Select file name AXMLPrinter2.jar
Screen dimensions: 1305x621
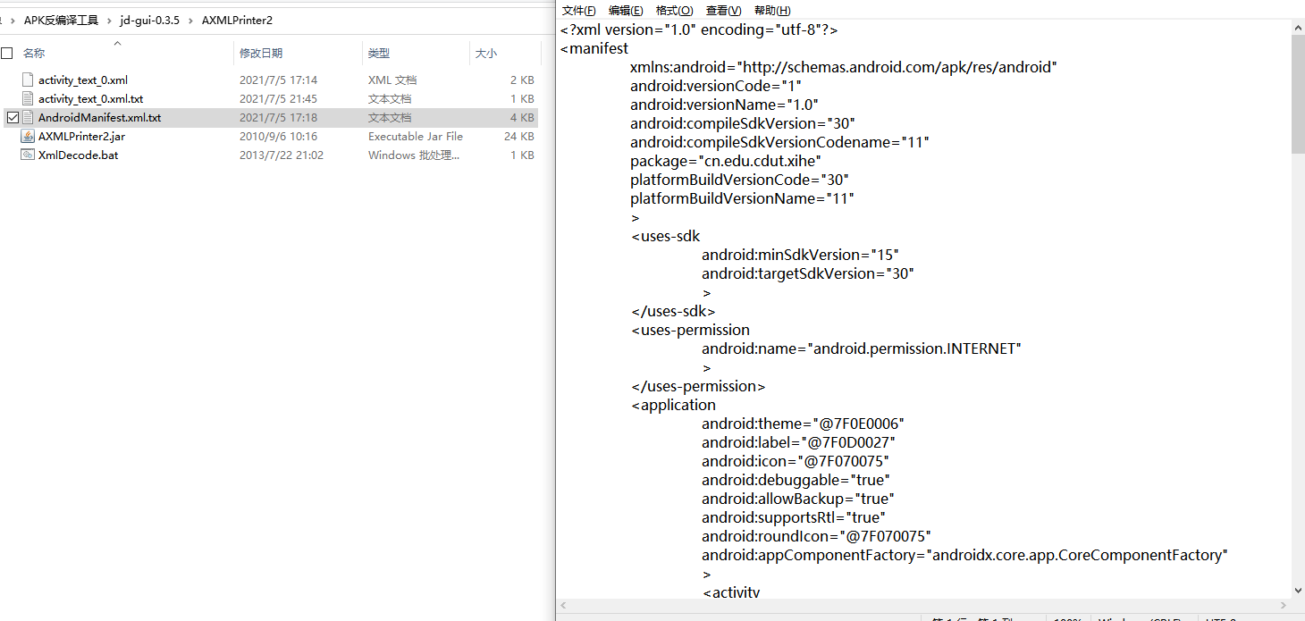pyautogui.click(x=81, y=137)
